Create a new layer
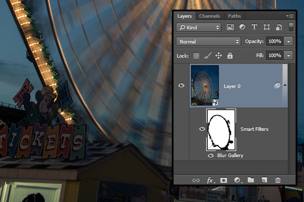Viewport: 304px width, 202px height. (x=264, y=180)
